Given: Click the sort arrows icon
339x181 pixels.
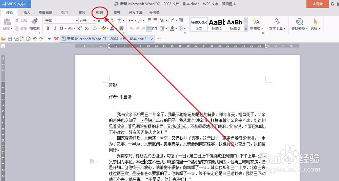Looking at the screenshot, I should pyautogui.click(x=172, y=20).
